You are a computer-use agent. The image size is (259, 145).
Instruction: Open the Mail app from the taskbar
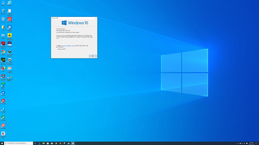52,143
